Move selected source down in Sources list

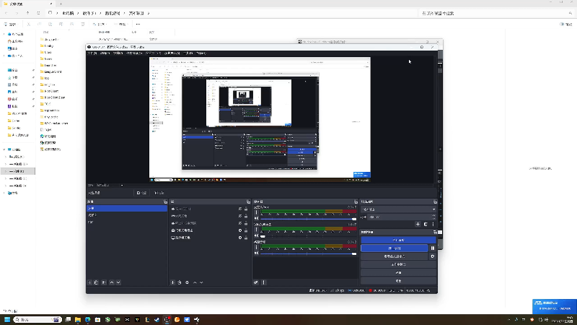tap(201, 282)
